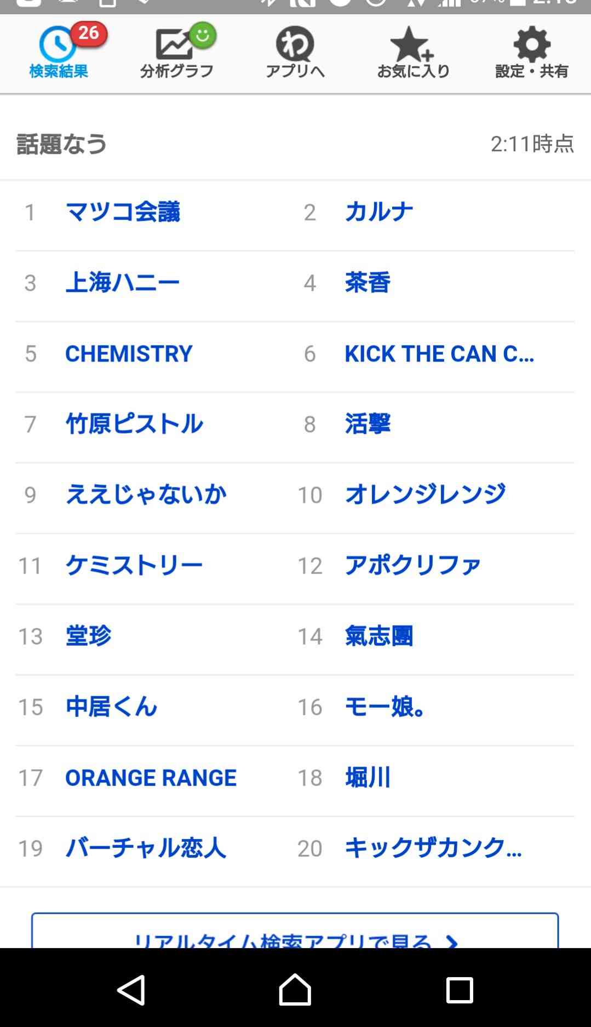
Task: Open オレンジレンジ trending keyword
Action: [x=425, y=495]
